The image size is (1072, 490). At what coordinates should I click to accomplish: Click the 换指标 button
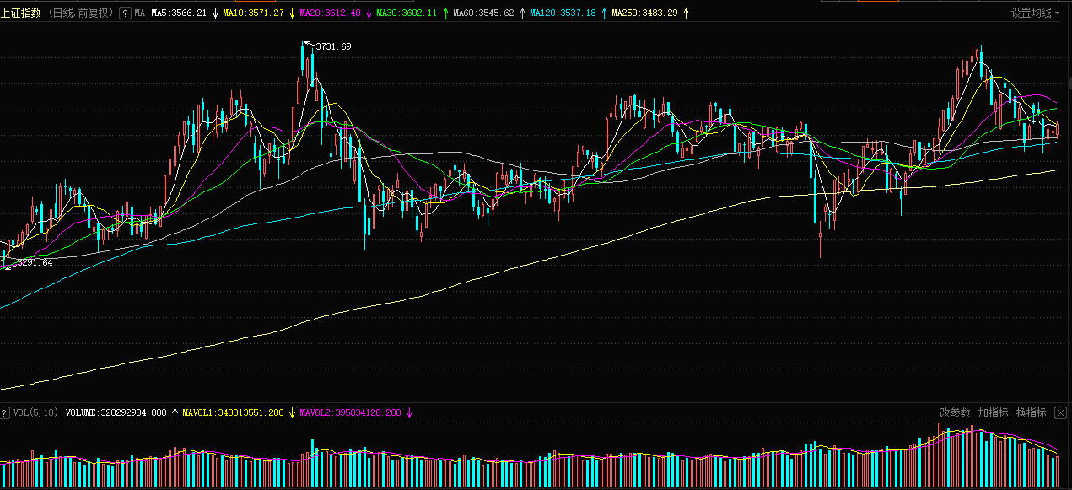tap(1031, 412)
